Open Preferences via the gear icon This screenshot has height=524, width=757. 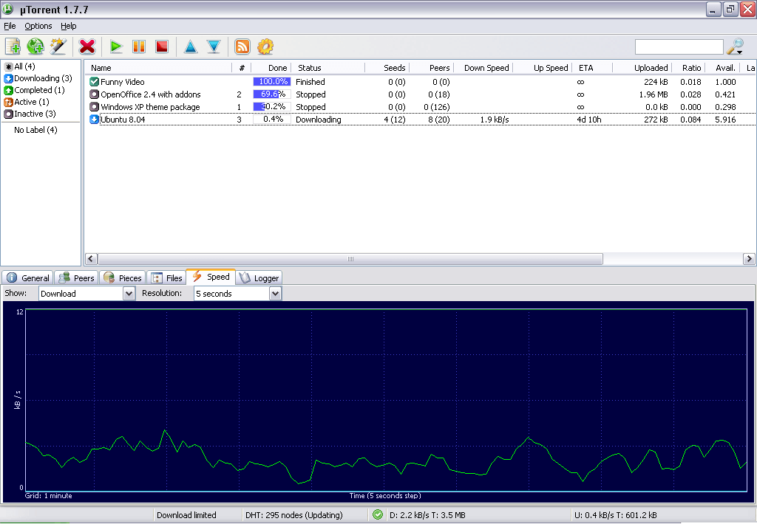click(265, 46)
